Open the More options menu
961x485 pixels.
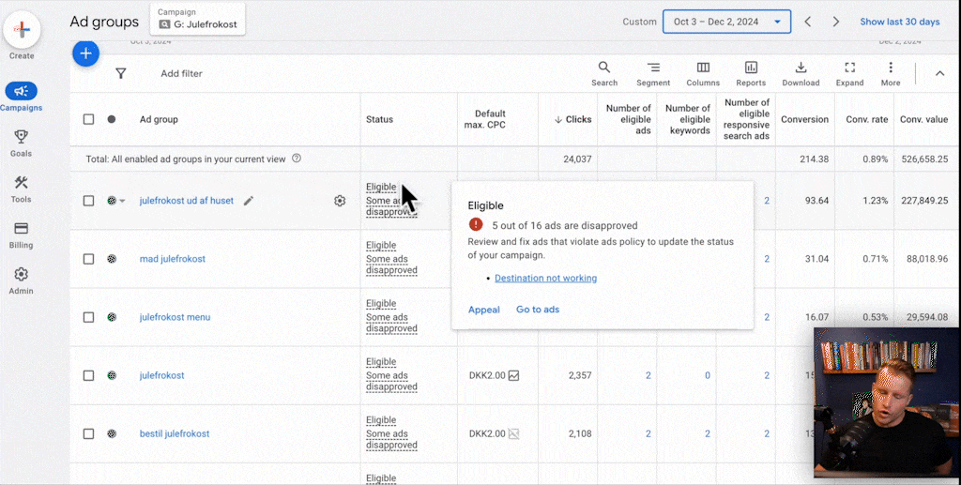[x=891, y=73]
